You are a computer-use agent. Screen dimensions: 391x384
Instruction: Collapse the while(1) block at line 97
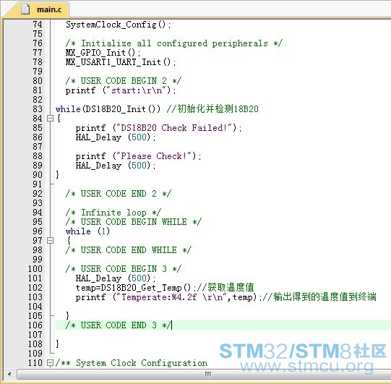click(51, 241)
